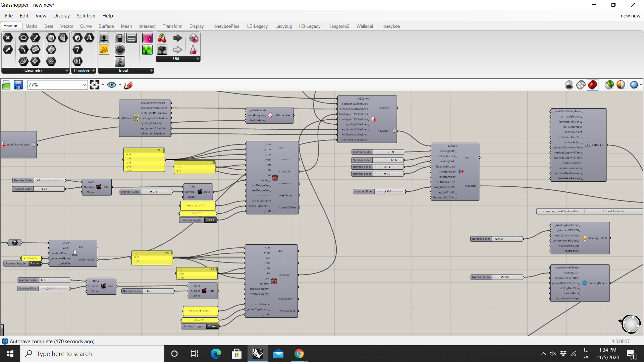Turn off canvas preview geometry
The width and height of the screenshot is (644, 362).
(x=569, y=85)
